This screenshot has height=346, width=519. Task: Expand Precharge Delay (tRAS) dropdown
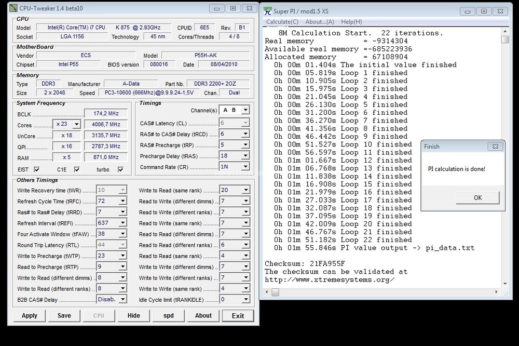[x=245, y=155]
